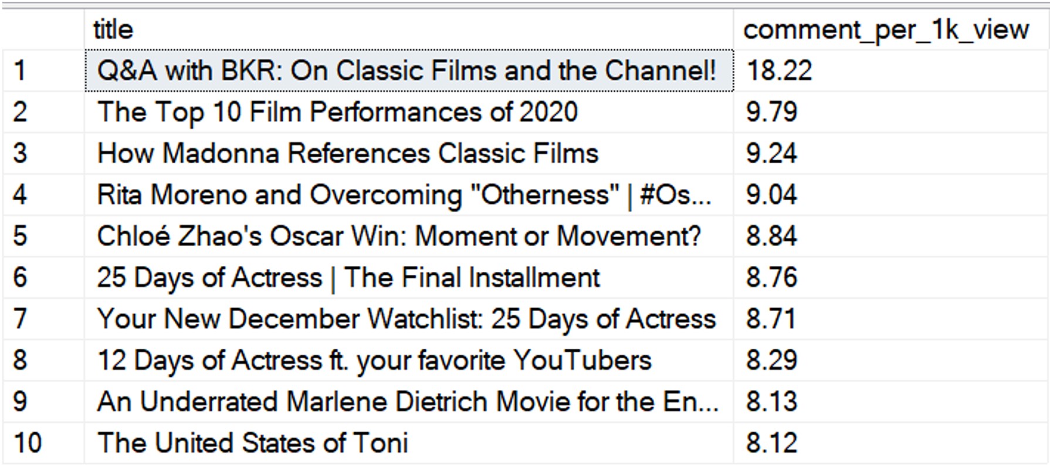Viewport: 1050px width, 465px height.
Task: Click the 9.79 value cell
Action: [890, 112]
